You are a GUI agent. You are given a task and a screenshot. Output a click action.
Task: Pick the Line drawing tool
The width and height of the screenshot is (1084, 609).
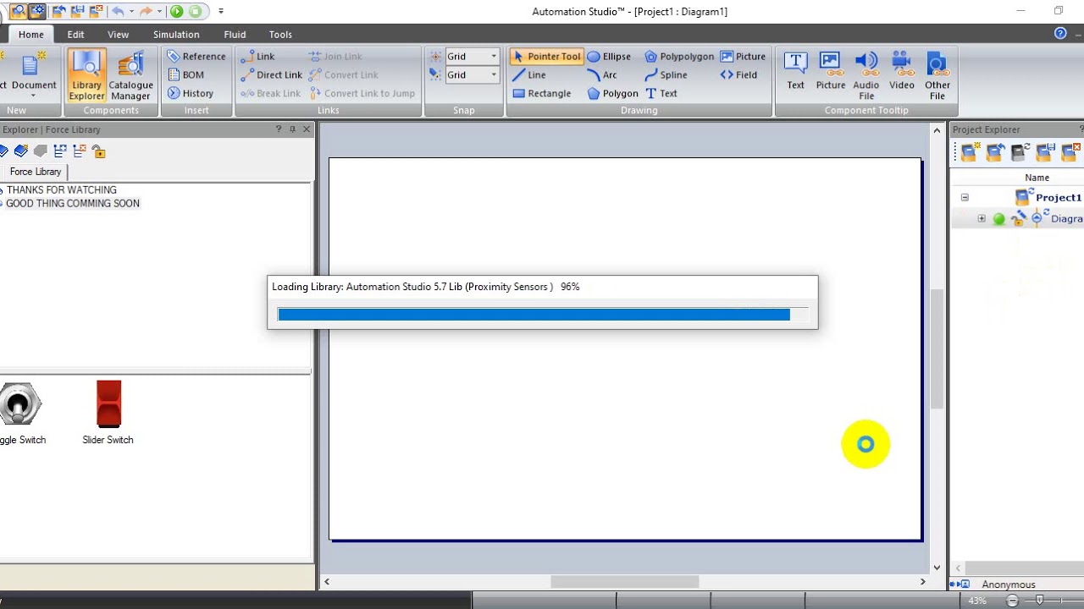tap(529, 75)
